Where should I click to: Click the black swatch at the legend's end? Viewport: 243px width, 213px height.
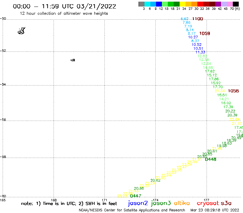pyautogui.click(x=236, y=4)
